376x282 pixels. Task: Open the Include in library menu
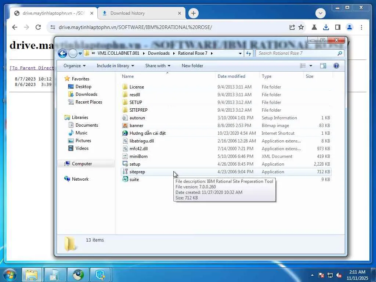[x=115, y=66]
